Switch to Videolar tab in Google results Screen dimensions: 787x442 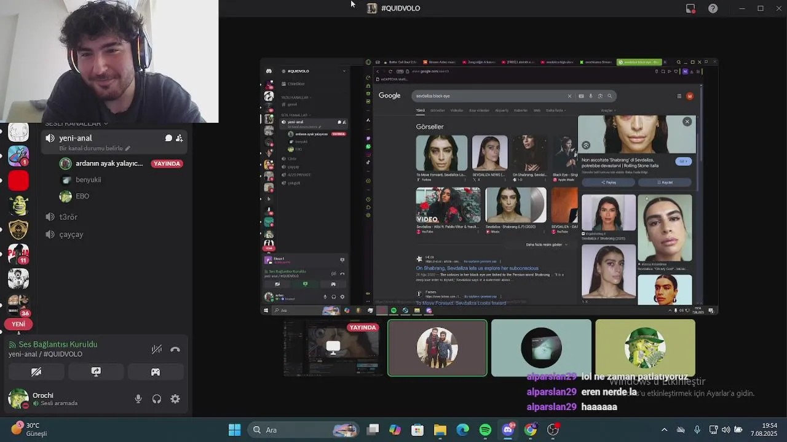[x=457, y=110]
